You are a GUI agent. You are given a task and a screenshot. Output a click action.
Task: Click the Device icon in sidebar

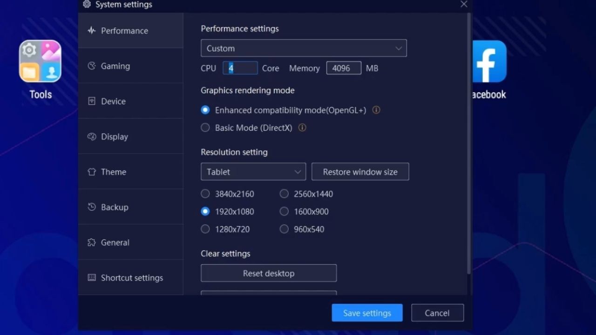92,101
